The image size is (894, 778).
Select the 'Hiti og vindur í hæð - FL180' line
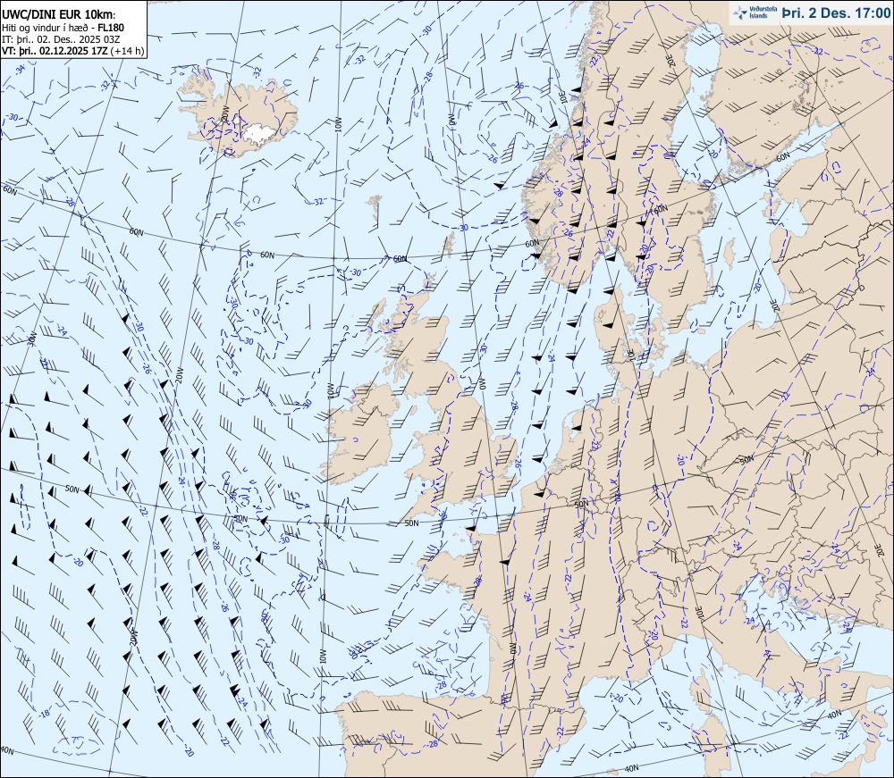pos(63,28)
